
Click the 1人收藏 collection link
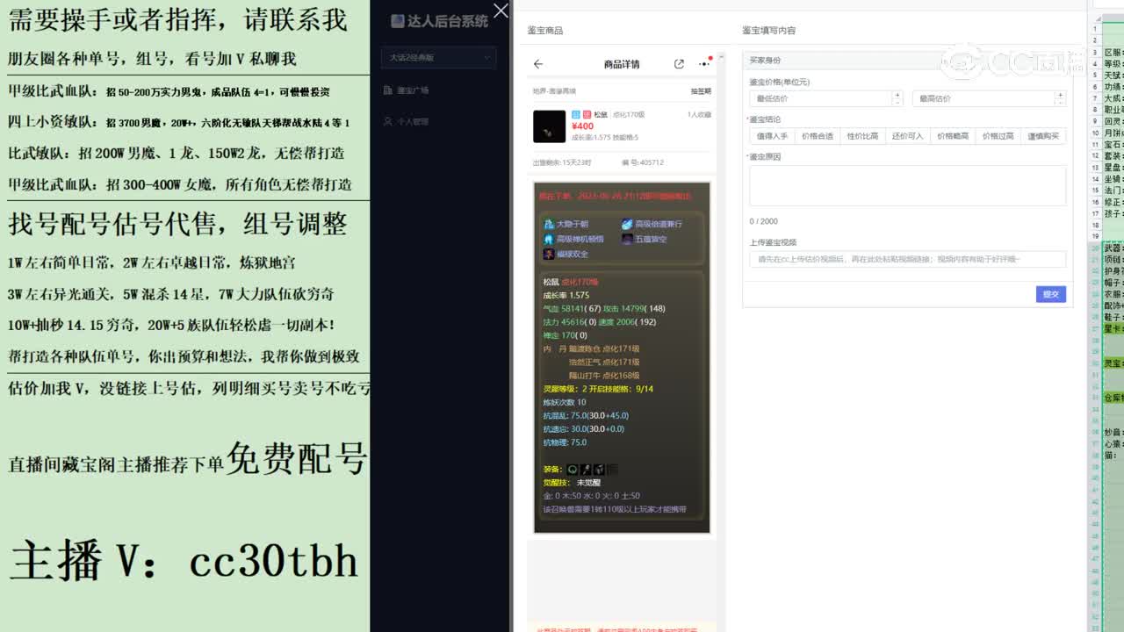tap(700, 115)
